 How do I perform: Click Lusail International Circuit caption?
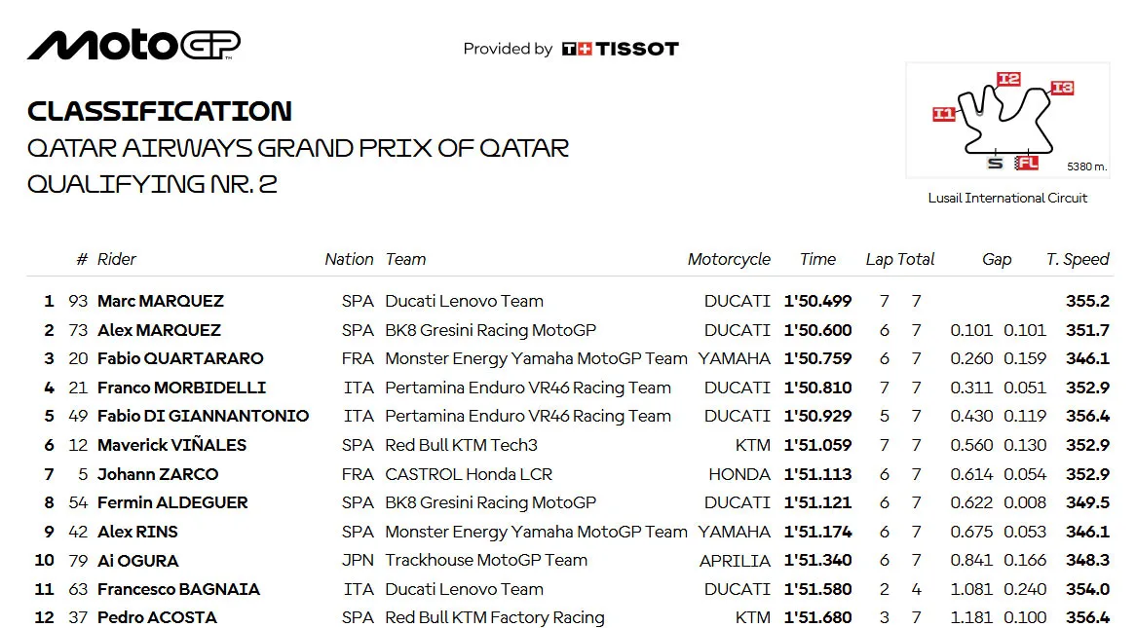(x=1007, y=198)
